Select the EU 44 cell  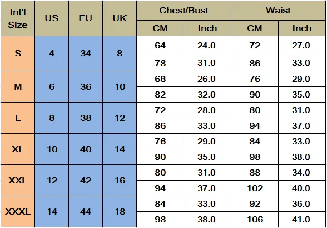point(86,212)
